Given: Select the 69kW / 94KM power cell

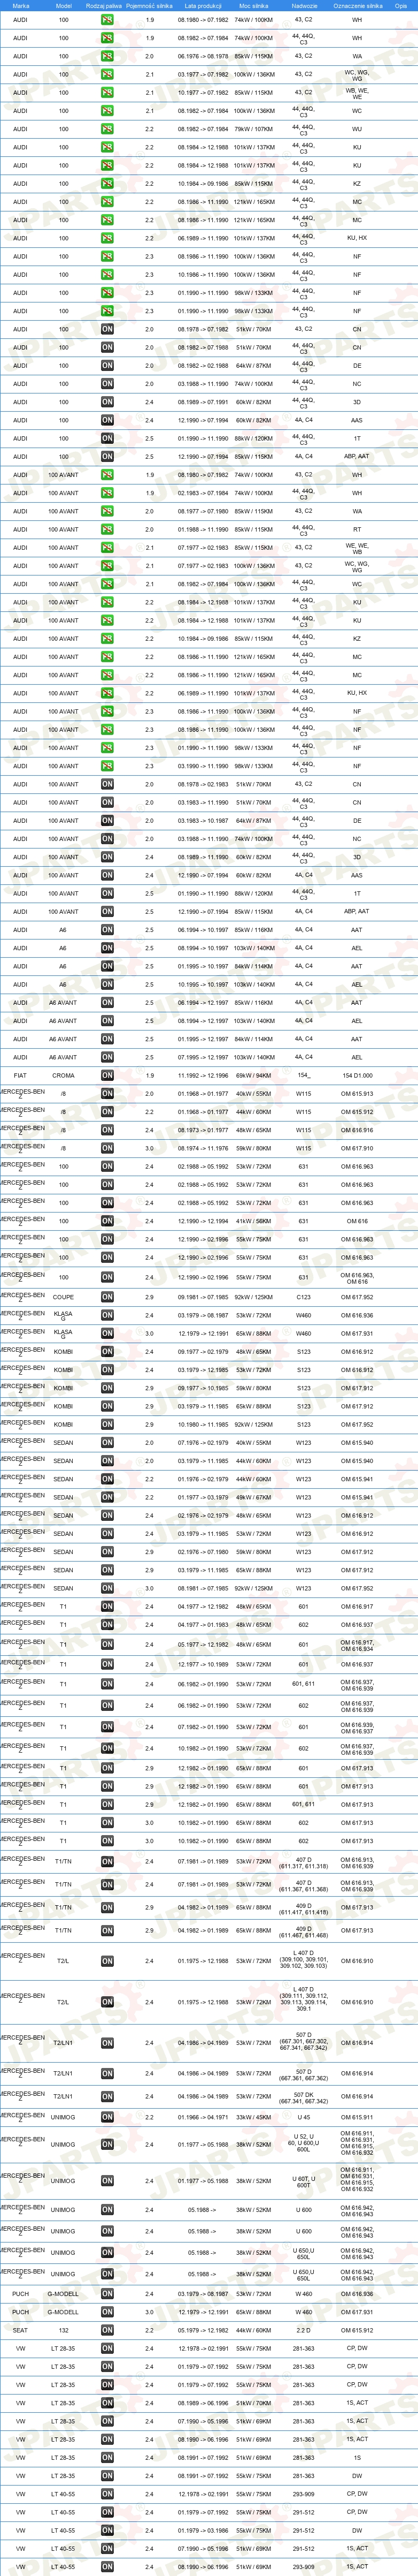Looking at the screenshot, I should 253,1075.
